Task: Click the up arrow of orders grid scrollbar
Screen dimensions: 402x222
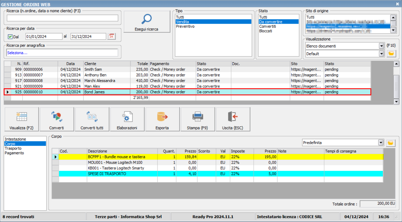Action: (x=396, y=64)
